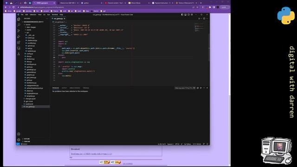
Task: Toggle primary side bar layout icon
Action: click(x=182, y=14)
